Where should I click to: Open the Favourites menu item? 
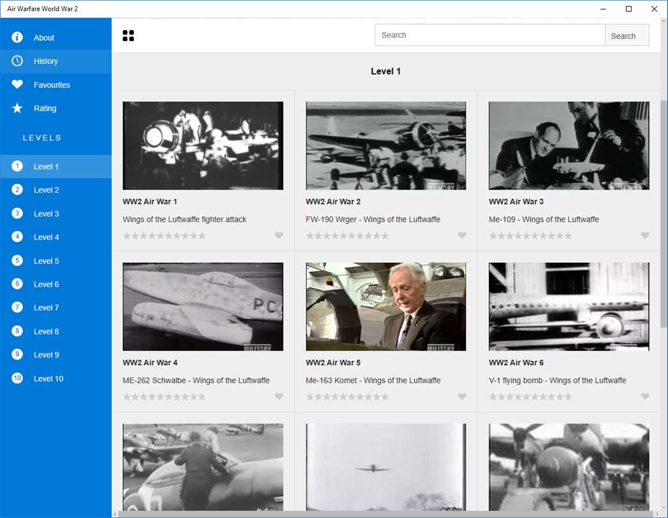click(56, 84)
